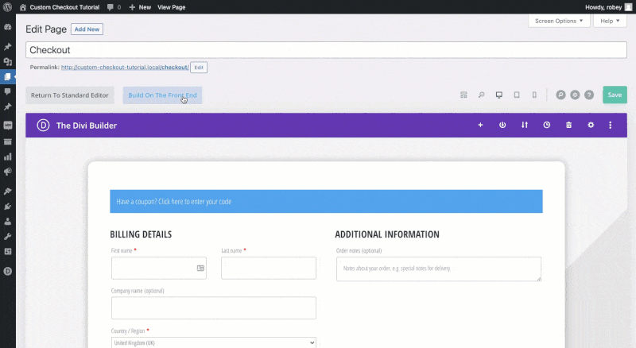636x348 pixels.
Task: Open the Dashboard sidebar icon
Action: pos(7,27)
